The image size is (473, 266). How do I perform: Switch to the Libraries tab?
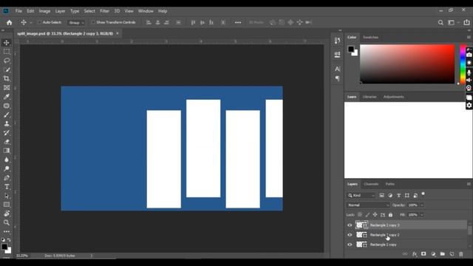pyautogui.click(x=370, y=97)
